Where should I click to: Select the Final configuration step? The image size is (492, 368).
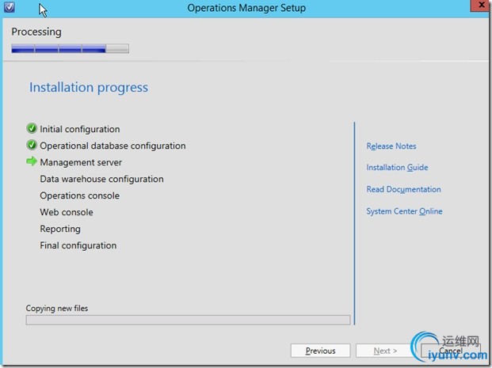pos(78,245)
